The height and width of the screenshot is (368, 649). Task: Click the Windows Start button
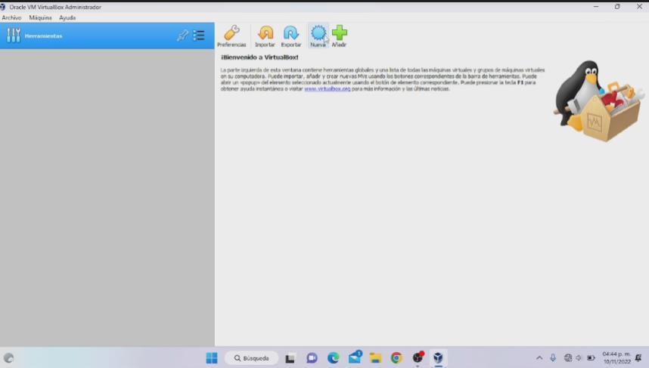point(212,357)
